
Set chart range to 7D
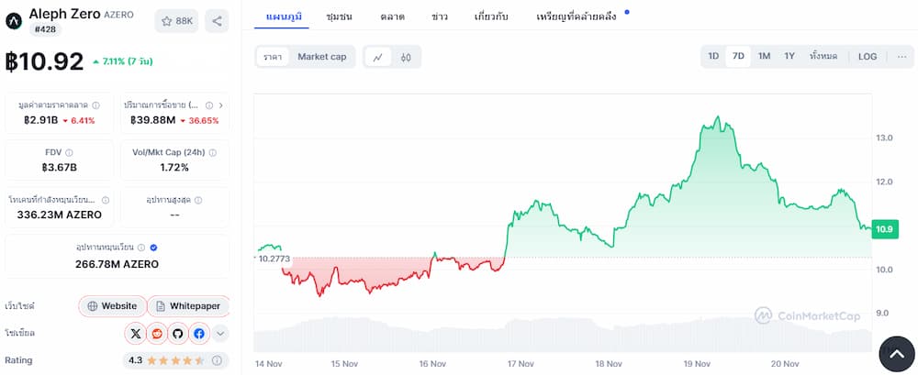pyautogui.click(x=738, y=57)
